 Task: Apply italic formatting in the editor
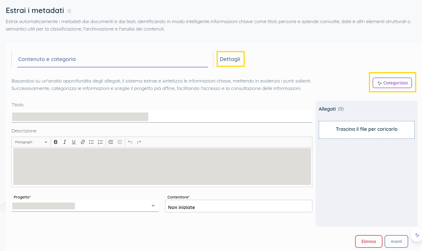click(64, 142)
